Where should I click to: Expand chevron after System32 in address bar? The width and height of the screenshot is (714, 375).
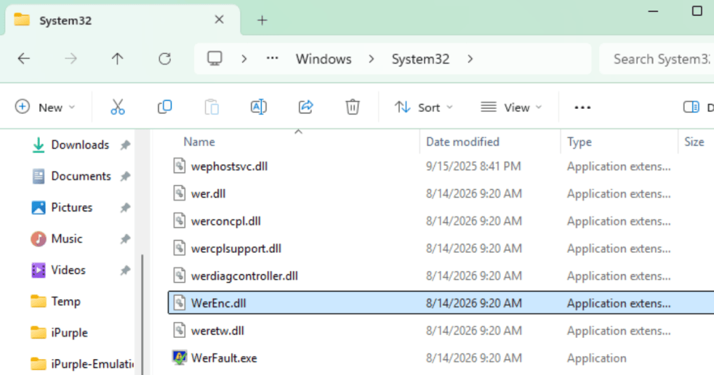(x=470, y=59)
